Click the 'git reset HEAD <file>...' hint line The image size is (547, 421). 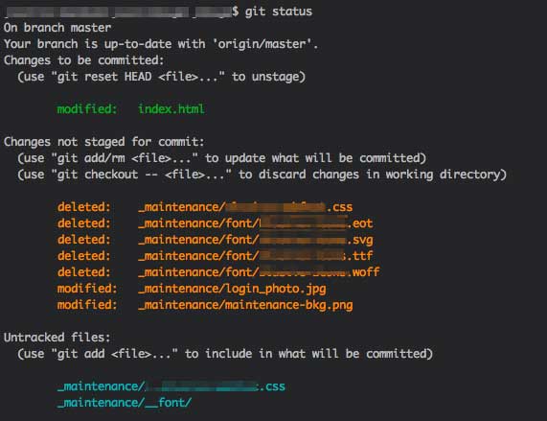coord(162,77)
